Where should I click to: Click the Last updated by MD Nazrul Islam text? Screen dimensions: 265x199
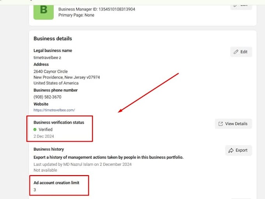(x=83, y=164)
